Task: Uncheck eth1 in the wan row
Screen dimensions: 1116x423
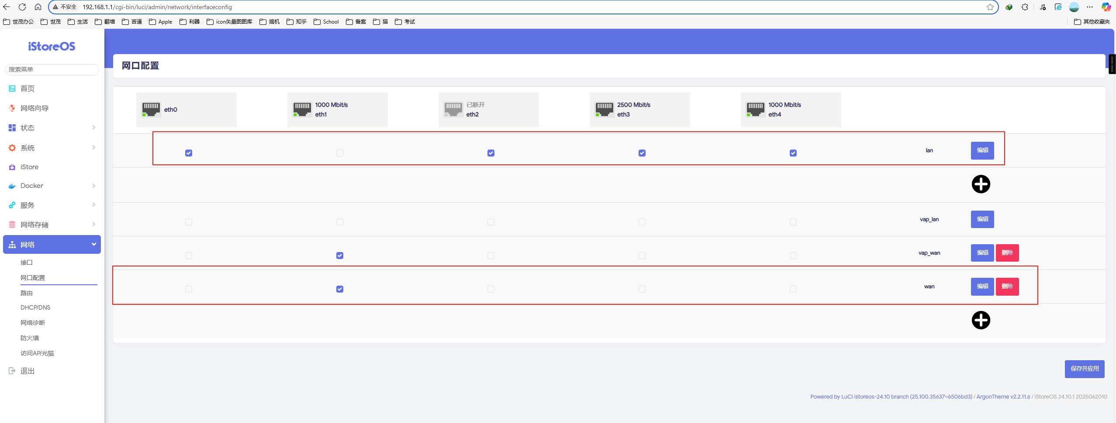Action: pyautogui.click(x=340, y=289)
